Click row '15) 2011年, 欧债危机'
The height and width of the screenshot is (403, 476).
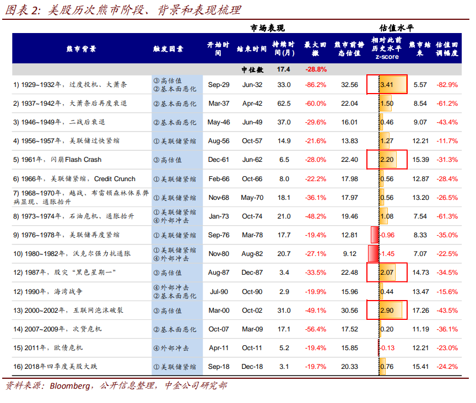48,348
